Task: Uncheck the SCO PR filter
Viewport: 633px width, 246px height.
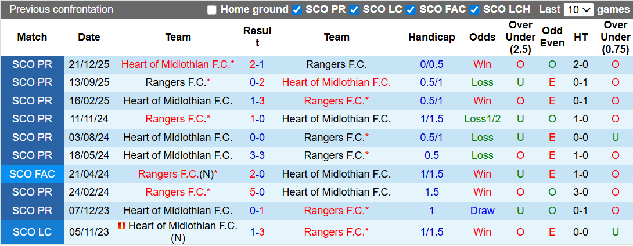Action: 297,10
